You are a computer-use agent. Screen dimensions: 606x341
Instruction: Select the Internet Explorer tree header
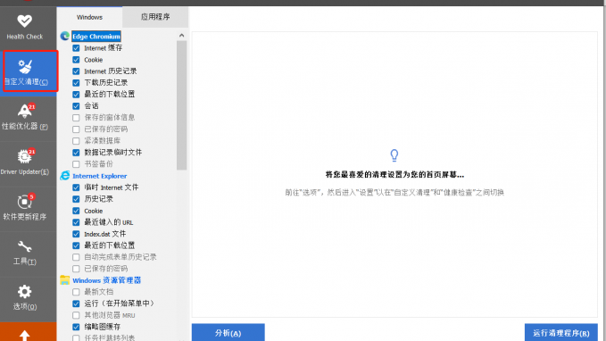point(100,176)
